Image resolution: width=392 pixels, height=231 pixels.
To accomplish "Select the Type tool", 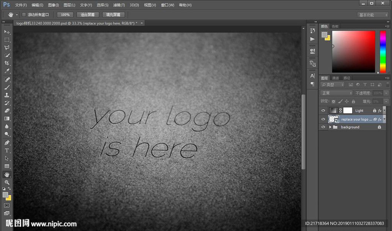I will [x=7, y=150].
